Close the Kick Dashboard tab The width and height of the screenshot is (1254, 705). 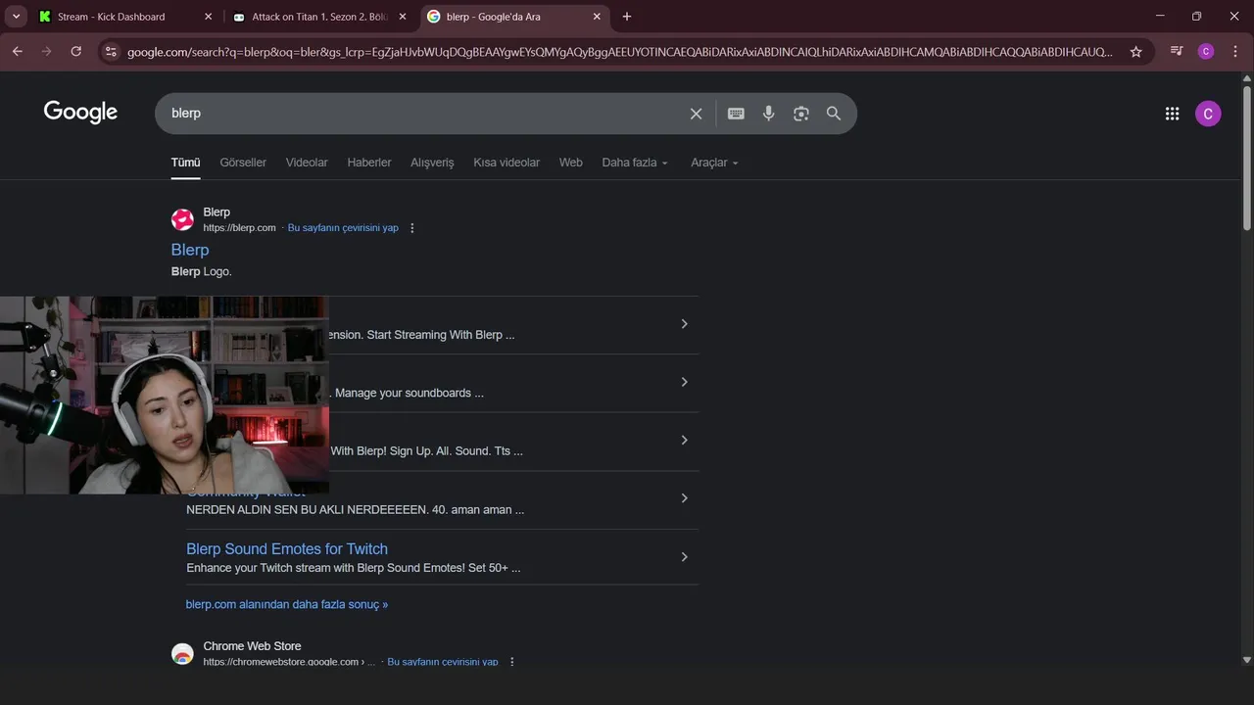click(x=208, y=17)
